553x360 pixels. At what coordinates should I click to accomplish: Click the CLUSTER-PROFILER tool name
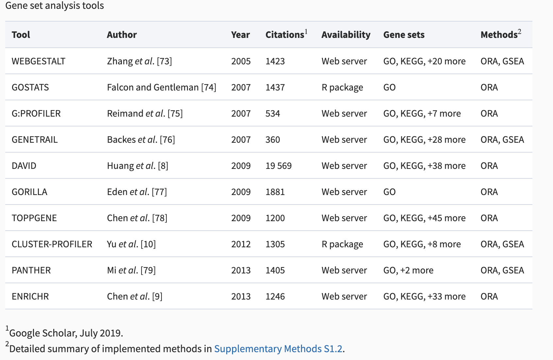point(52,244)
